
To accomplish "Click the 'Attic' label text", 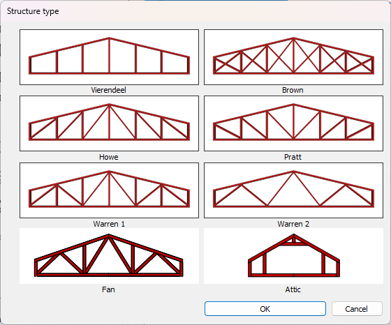I will tap(293, 289).
